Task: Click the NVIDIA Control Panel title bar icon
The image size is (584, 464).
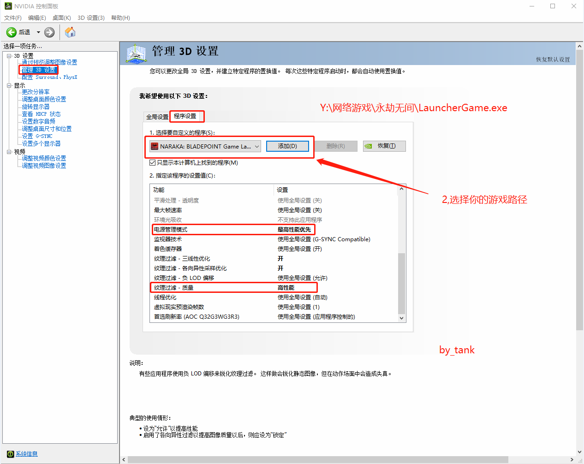Action: coord(8,6)
